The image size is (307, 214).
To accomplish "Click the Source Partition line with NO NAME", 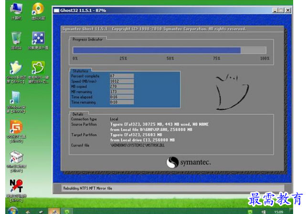I will tap(159, 124).
